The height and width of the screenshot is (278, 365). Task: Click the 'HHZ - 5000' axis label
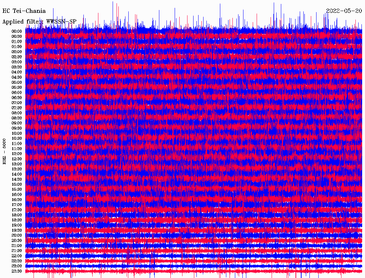[4, 151]
